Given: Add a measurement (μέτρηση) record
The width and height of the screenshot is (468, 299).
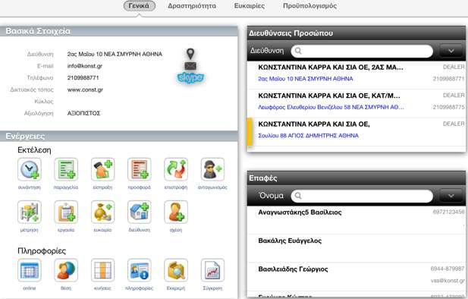Looking at the screenshot, I should coord(30,212).
